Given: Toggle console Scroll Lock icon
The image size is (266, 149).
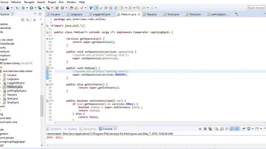Looking at the screenshot, I should [x=222, y=129].
